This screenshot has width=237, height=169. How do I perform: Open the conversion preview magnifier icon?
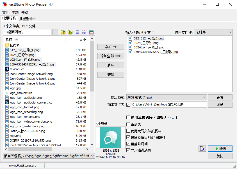pyautogui.click(x=202, y=149)
